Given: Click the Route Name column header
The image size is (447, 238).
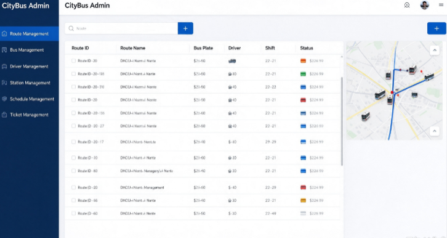Looking at the screenshot, I should click(x=132, y=48).
